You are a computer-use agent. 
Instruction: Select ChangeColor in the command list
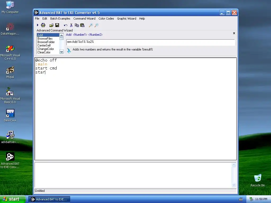coord(48,49)
